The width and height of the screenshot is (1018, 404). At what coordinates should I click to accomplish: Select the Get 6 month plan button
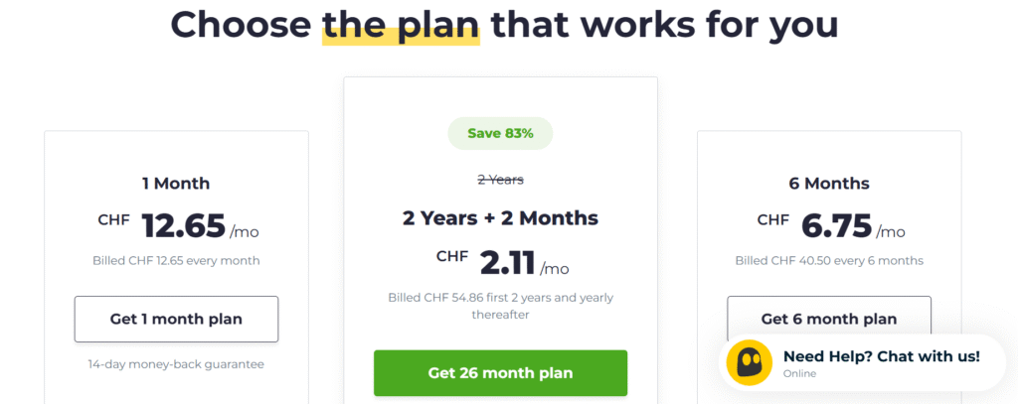(x=829, y=317)
